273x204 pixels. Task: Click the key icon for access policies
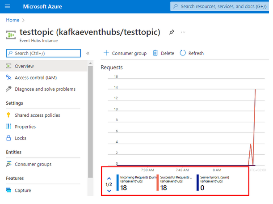pyautogui.click(x=8, y=115)
